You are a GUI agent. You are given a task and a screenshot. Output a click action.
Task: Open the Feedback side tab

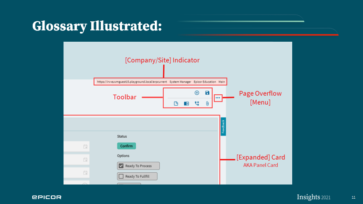point(223,126)
